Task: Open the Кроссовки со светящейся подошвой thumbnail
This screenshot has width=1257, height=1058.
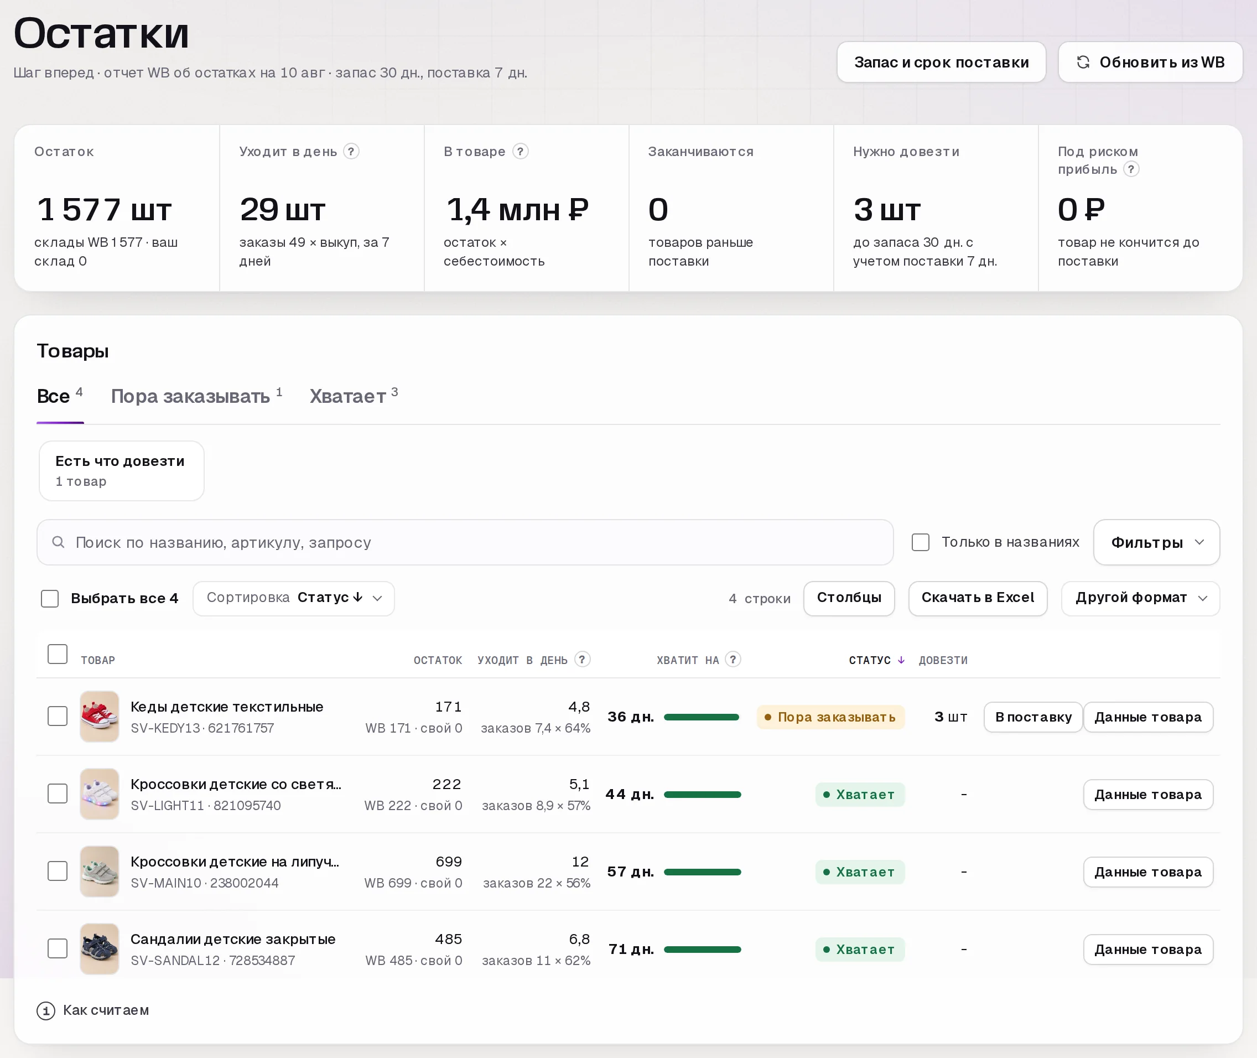Action: [x=100, y=793]
